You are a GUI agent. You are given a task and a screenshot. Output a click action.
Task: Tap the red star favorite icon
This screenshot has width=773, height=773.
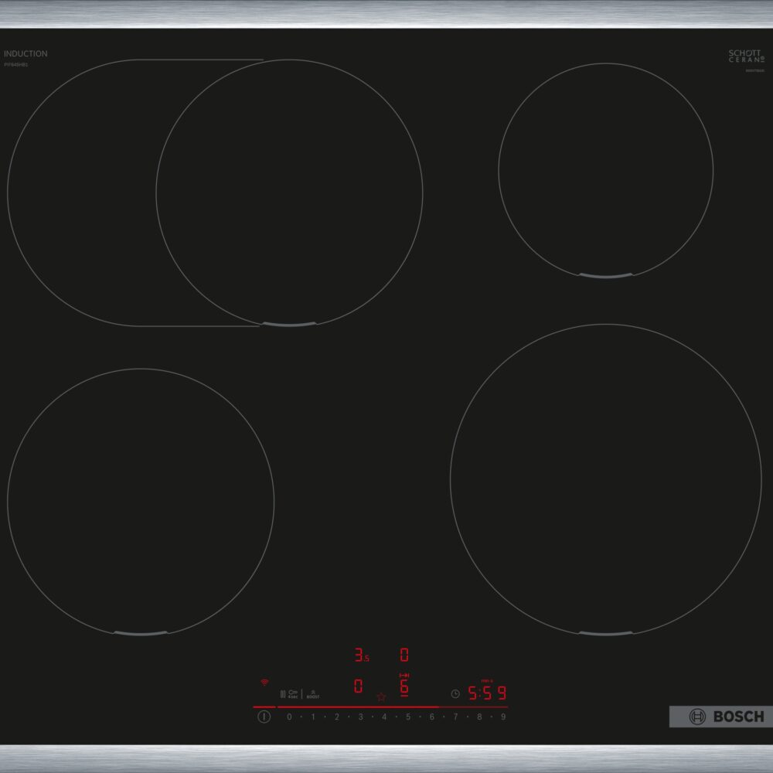(x=381, y=696)
